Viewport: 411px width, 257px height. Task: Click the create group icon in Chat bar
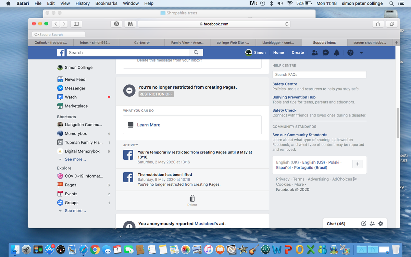click(x=372, y=224)
